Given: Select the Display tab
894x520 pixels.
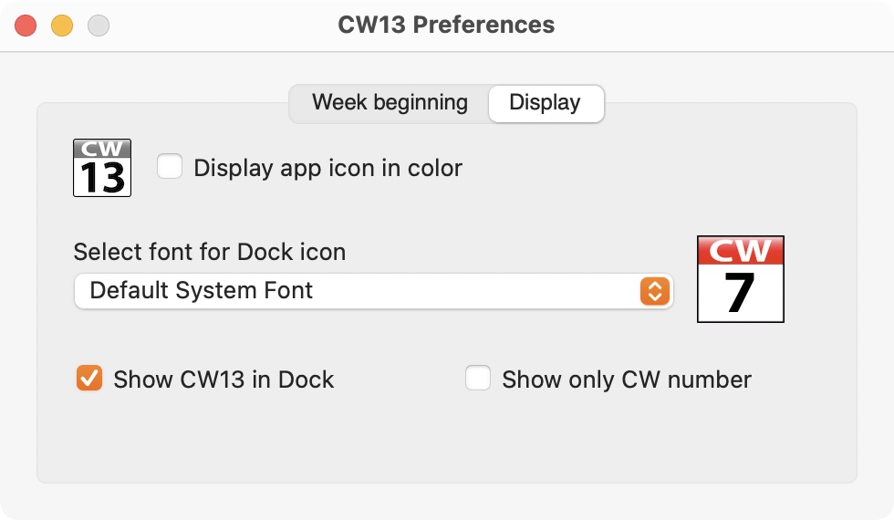Looking at the screenshot, I should 546,103.
